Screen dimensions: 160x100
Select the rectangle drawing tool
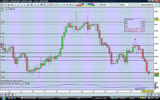point(57,5)
